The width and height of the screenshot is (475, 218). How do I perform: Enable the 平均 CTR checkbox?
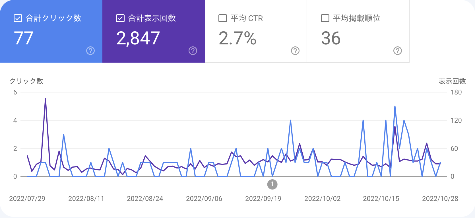(223, 18)
